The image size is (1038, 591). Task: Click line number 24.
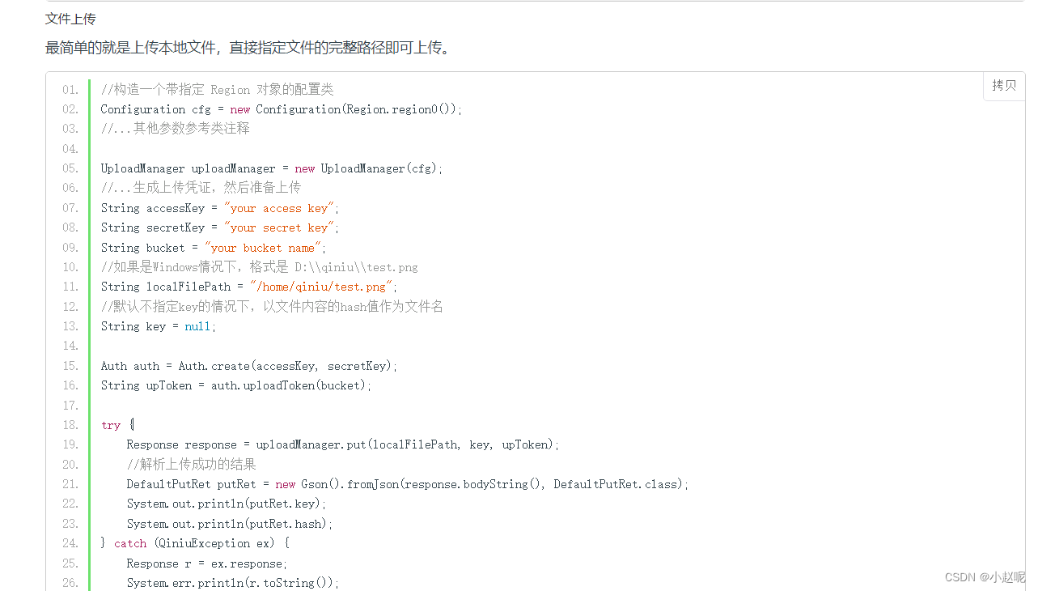click(x=70, y=543)
